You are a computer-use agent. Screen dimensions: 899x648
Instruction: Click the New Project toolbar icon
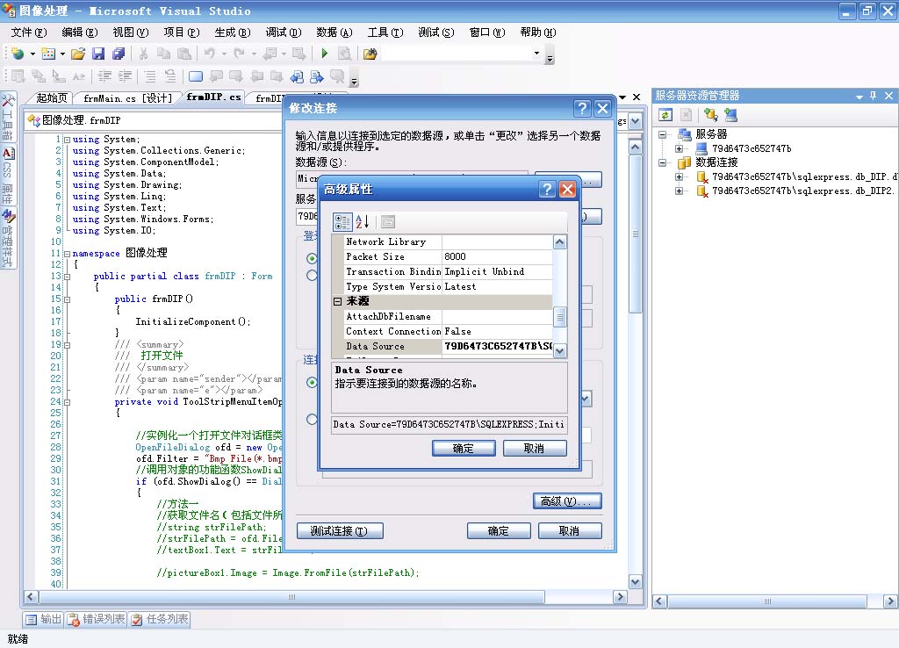pos(18,54)
